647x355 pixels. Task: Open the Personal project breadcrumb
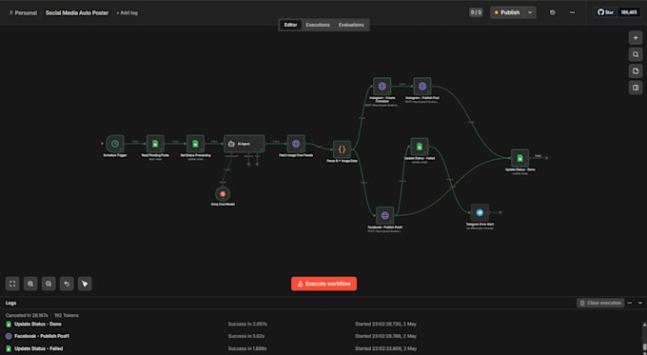pyautogui.click(x=23, y=12)
